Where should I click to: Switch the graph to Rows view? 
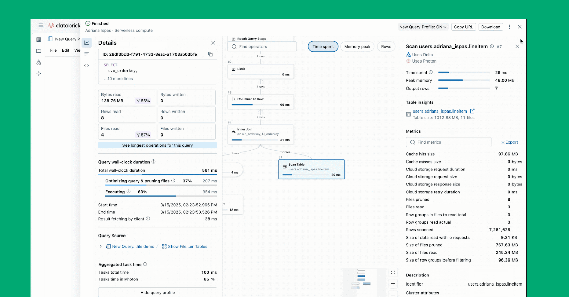coord(386,47)
